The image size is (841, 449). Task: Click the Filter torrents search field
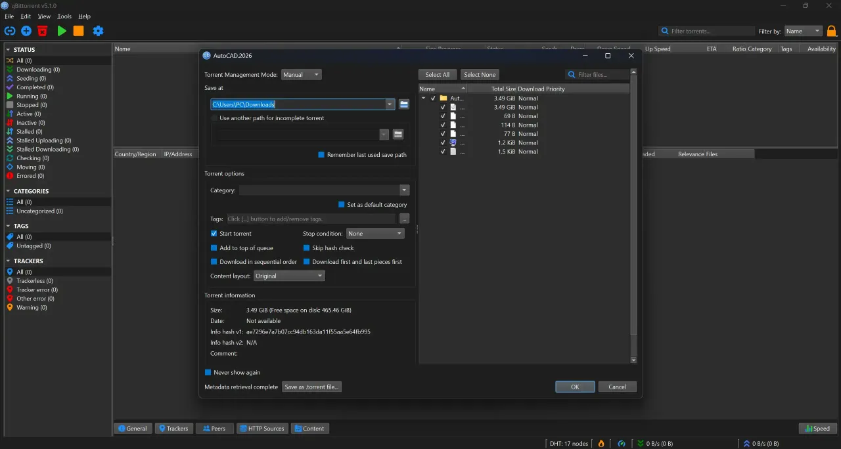coord(707,31)
